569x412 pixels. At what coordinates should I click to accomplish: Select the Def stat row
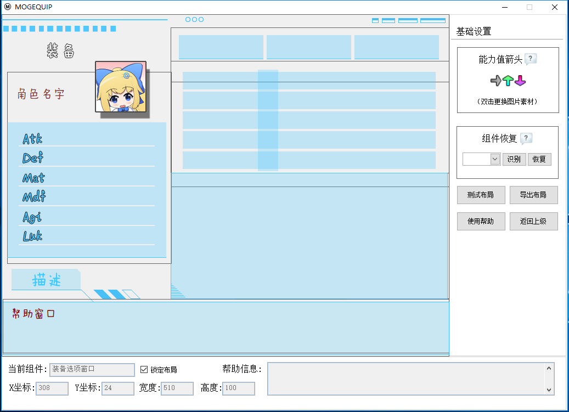point(87,158)
